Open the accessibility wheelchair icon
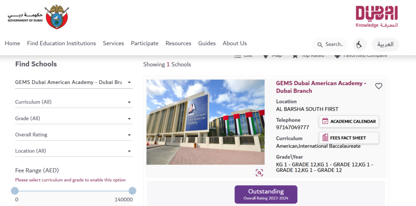416x206 pixels. (360, 45)
